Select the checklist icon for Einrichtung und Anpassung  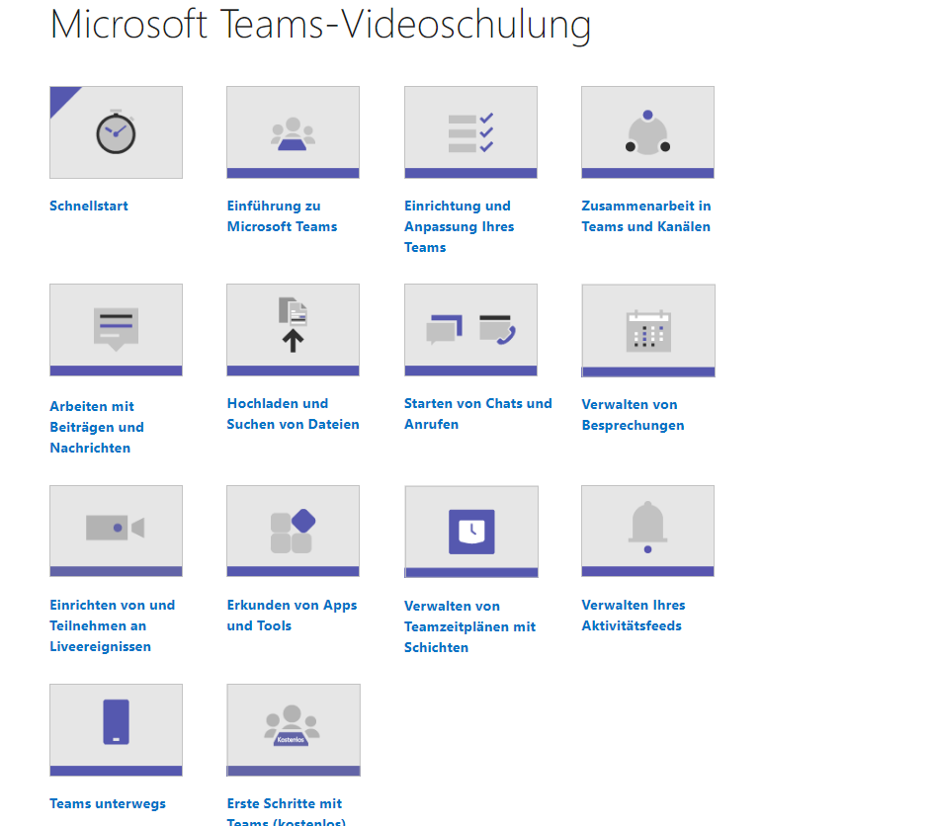click(470, 132)
